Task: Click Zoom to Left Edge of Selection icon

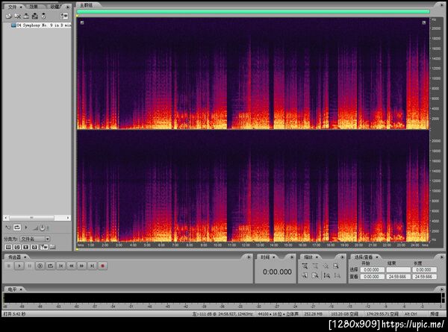Action: pyautogui.click(x=305, y=275)
